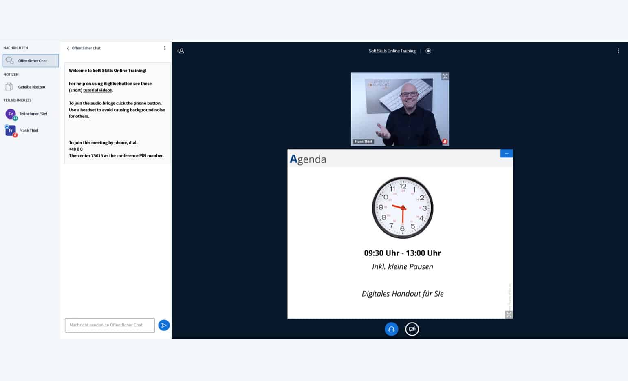Open the tutorial videos link
This screenshot has width=628, height=381.
[98, 90]
